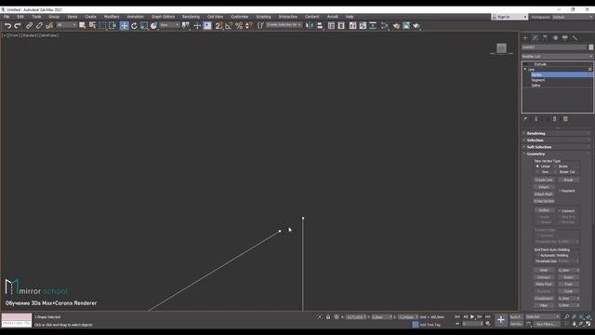595x335 pixels.
Task: Click Remove Modifier trash icon
Action: point(554,119)
